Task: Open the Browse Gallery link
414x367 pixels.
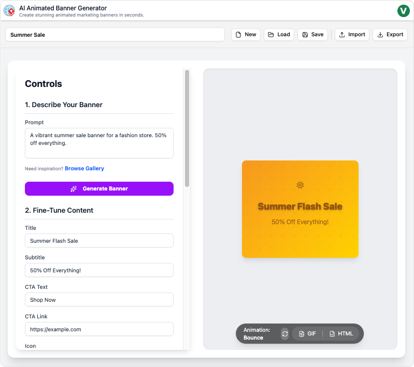Action: [x=84, y=169]
